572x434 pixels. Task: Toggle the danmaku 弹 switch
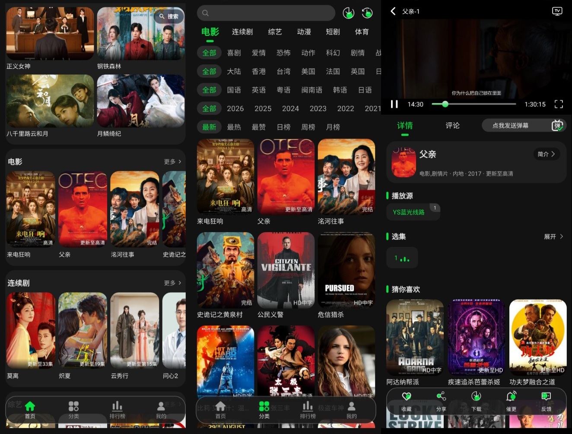tap(557, 125)
